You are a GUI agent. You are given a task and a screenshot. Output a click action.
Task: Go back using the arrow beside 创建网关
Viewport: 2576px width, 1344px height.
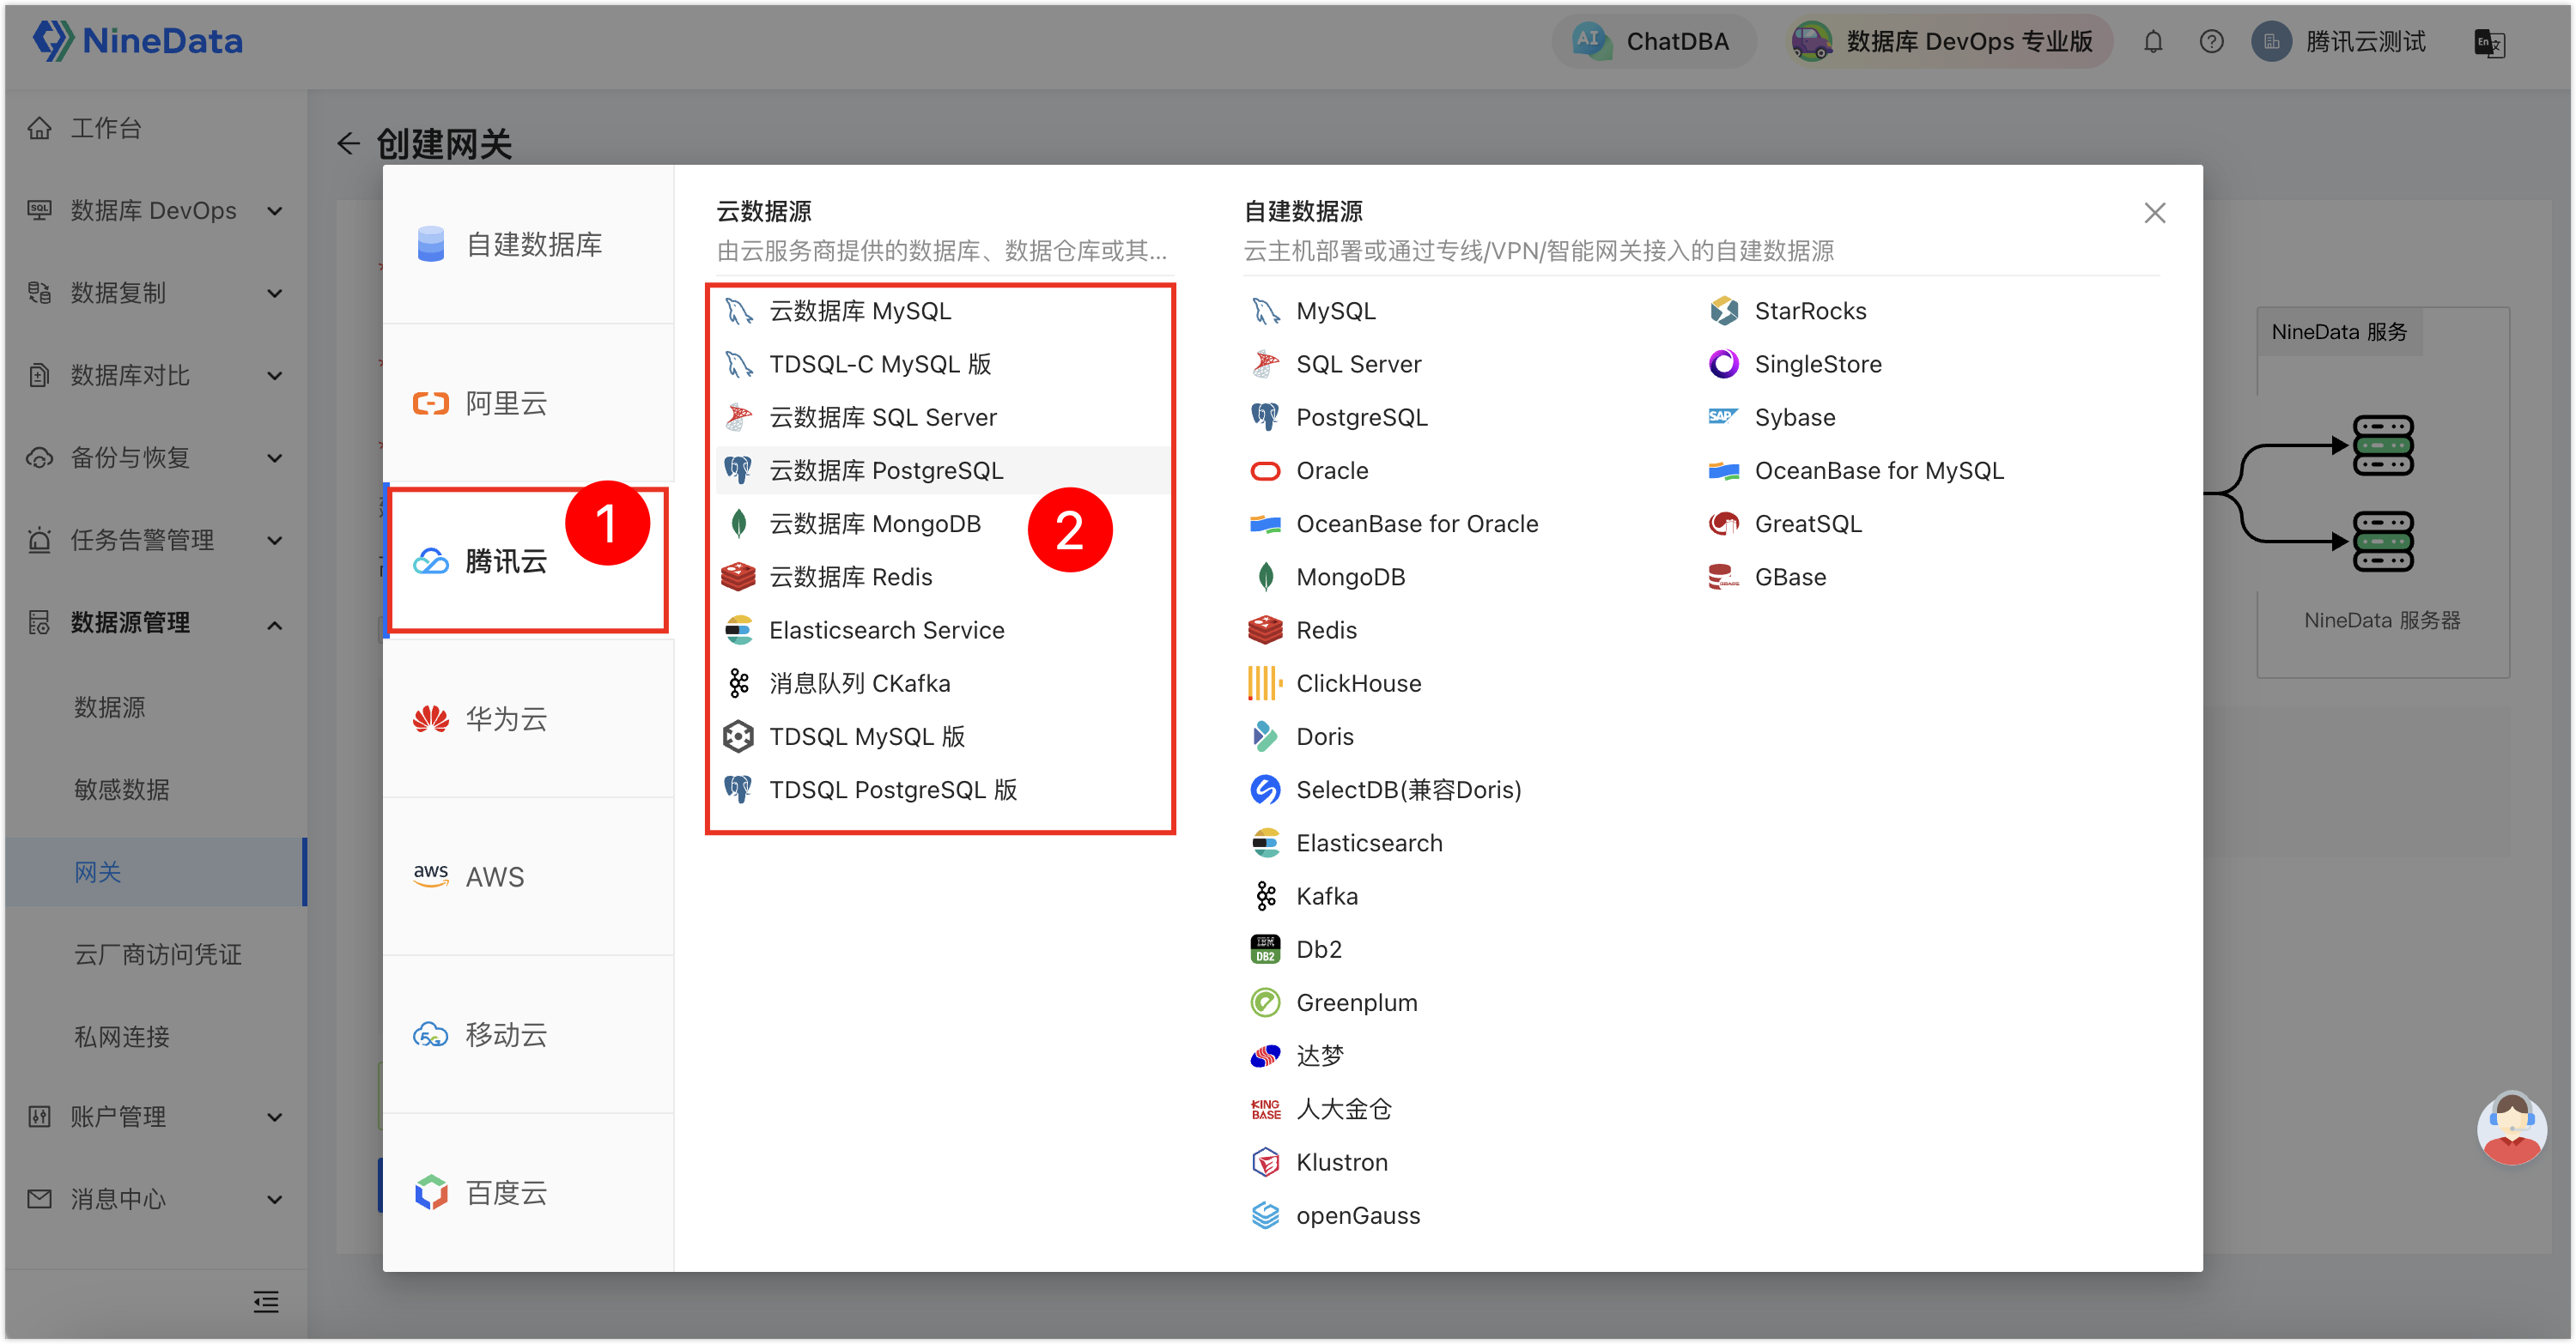(x=348, y=144)
